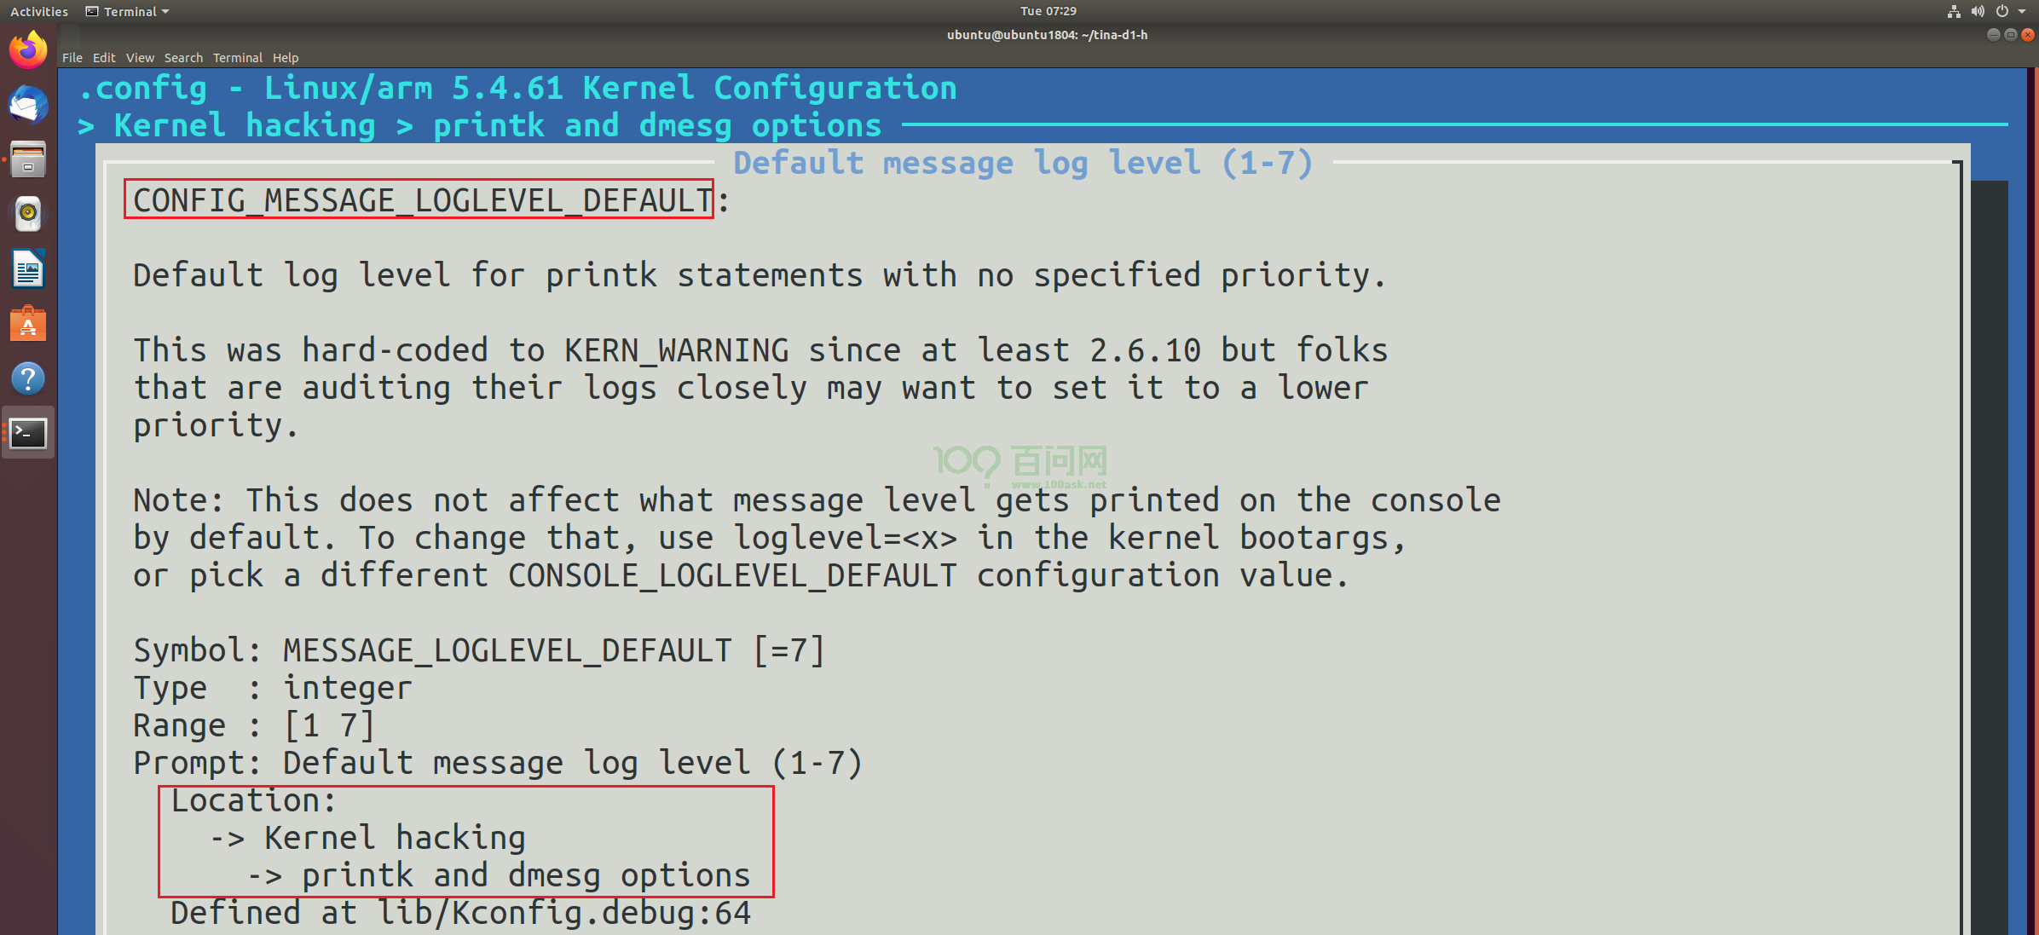This screenshot has width=2039, height=935.
Task: Open the Edit menu
Action: pyautogui.click(x=104, y=58)
